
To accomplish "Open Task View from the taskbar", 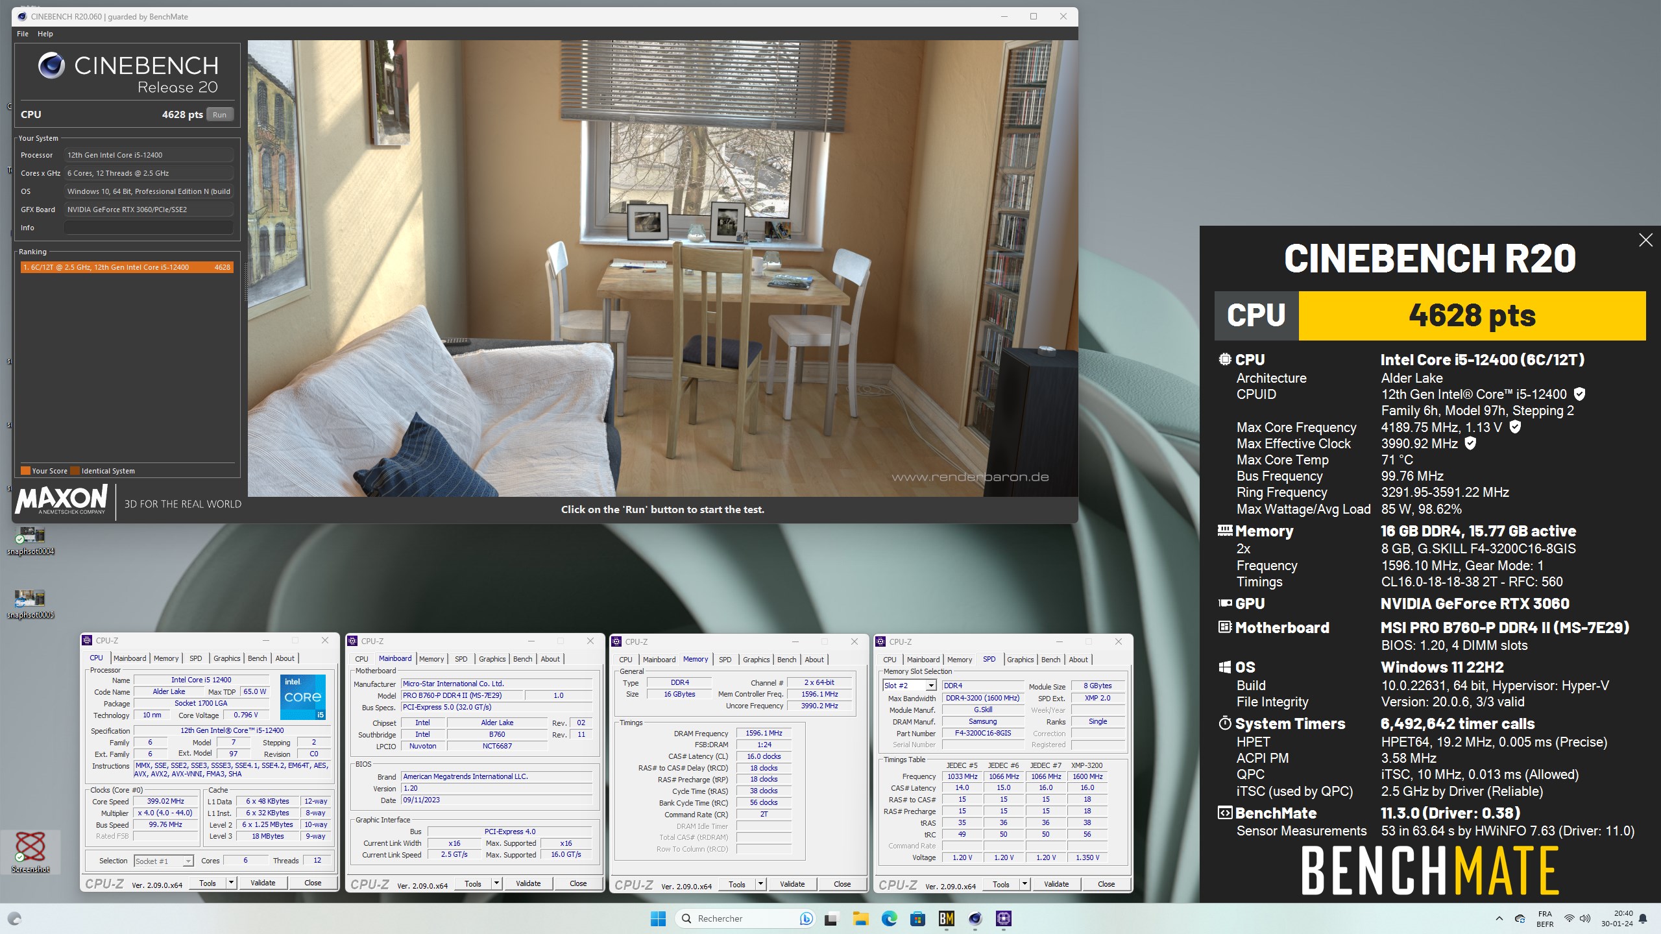I will pyautogui.click(x=831, y=918).
